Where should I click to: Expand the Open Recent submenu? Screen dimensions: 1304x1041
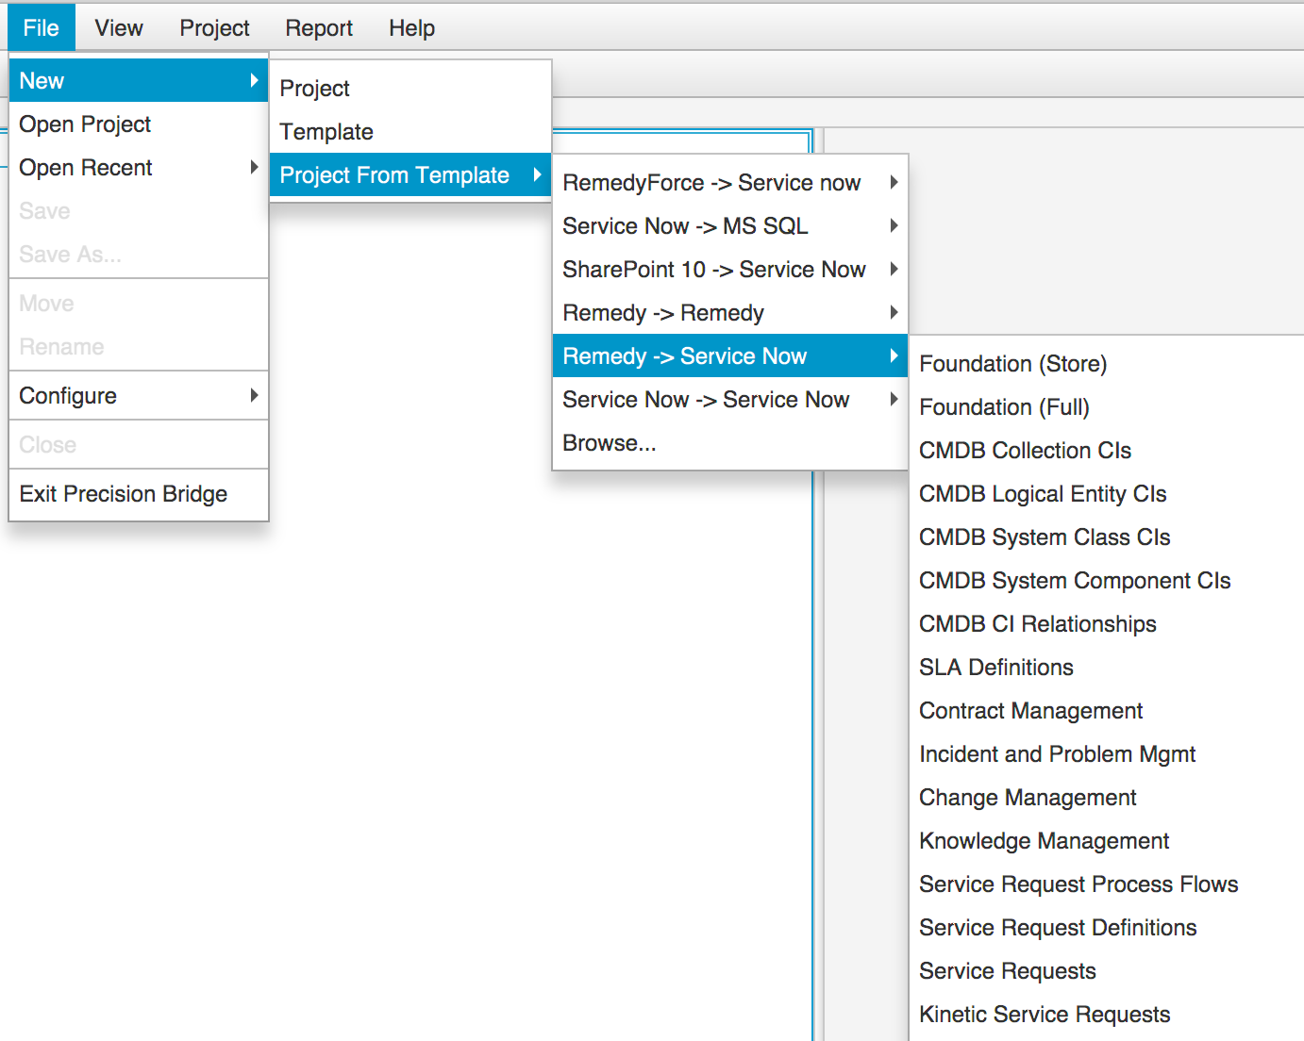click(139, 167)
